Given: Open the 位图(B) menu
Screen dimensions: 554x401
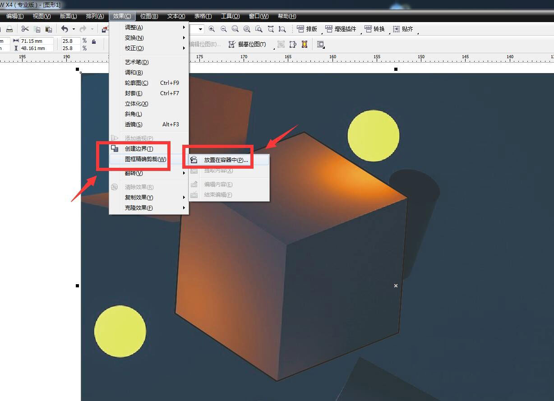Looking at the screenshot, I should point(149,16).
